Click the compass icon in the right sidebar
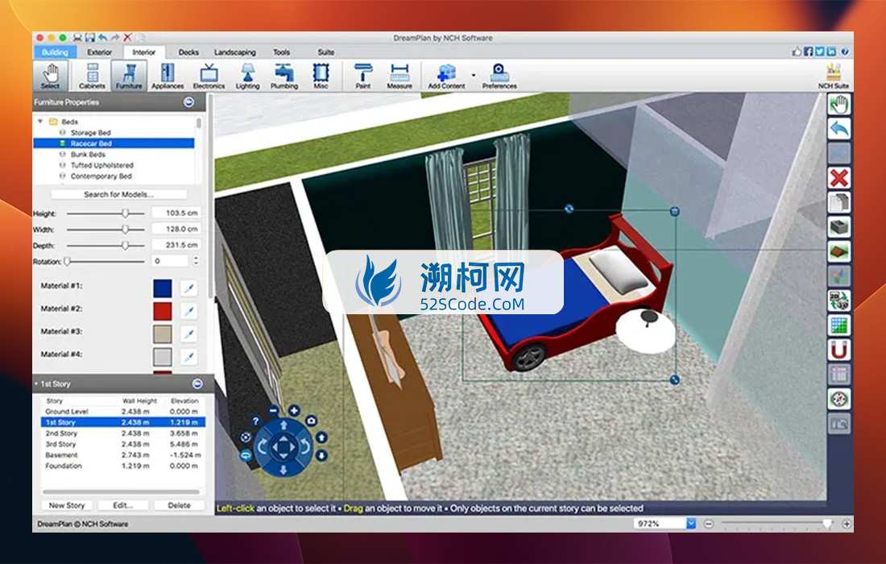This screenshot has height=564, width=886. point(839,399)
